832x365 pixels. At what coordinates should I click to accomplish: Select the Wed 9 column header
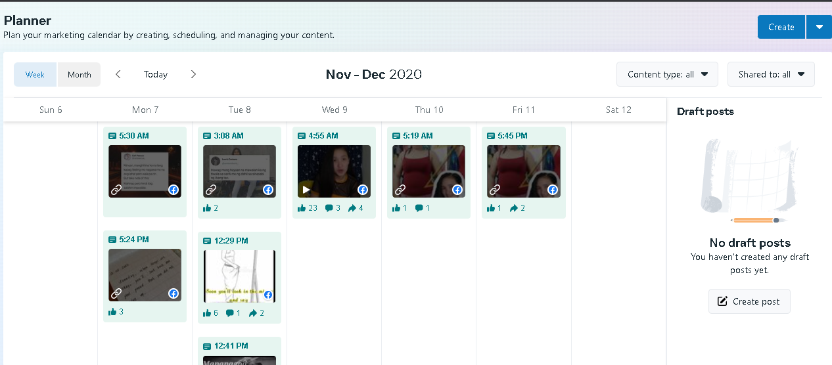tap(335, 110)
